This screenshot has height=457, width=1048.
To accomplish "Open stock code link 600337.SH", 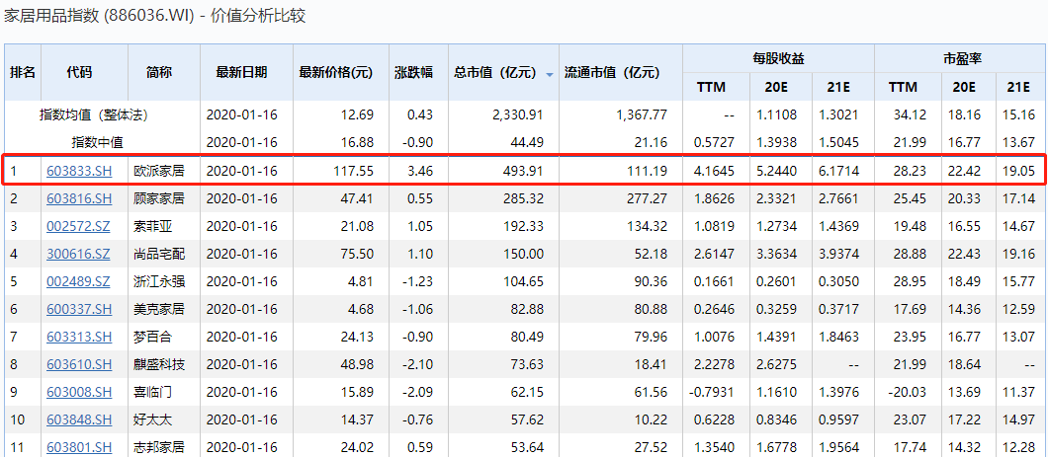I will tap(79, 309).
